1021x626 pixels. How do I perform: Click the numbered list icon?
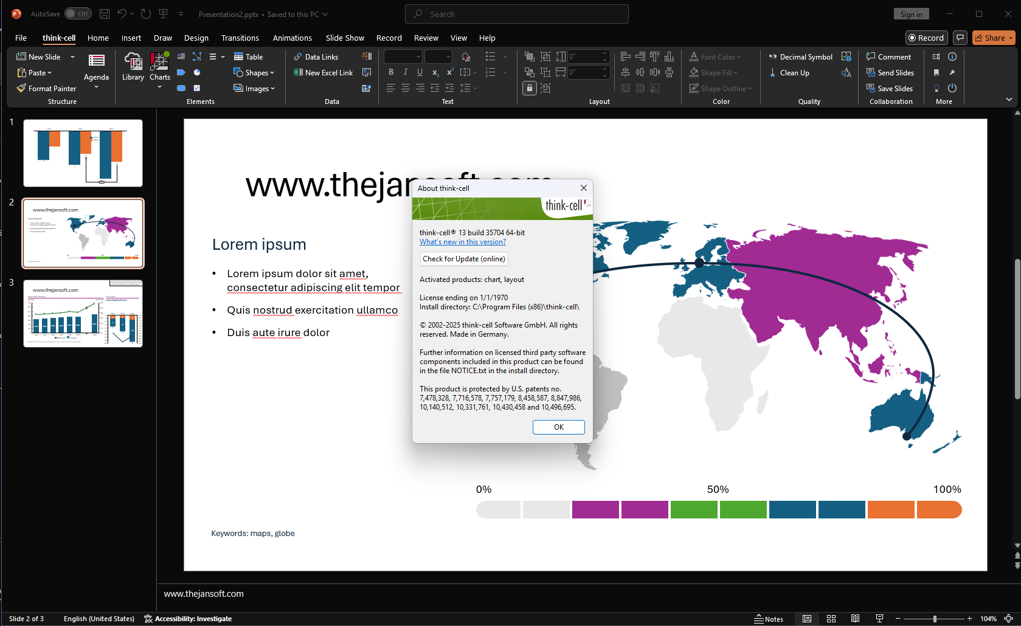pos(490,72)
